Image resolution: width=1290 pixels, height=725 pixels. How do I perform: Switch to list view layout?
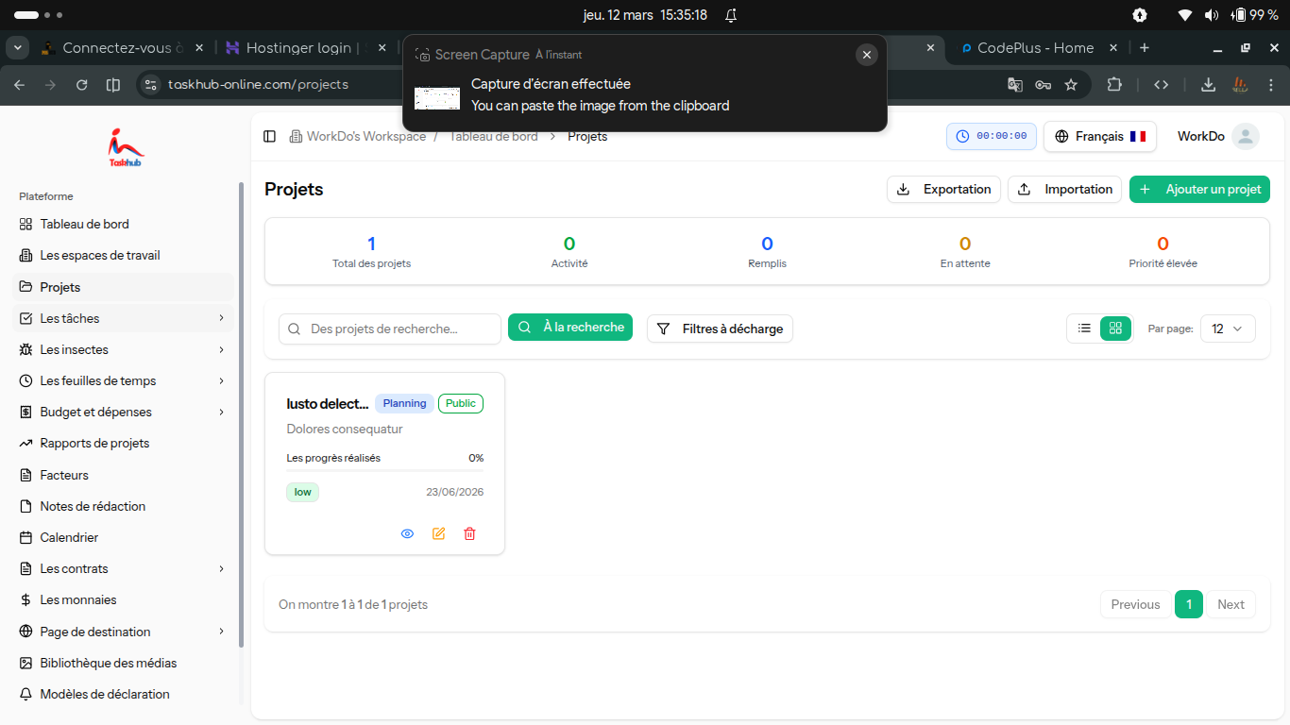[x=1084, y=329]
